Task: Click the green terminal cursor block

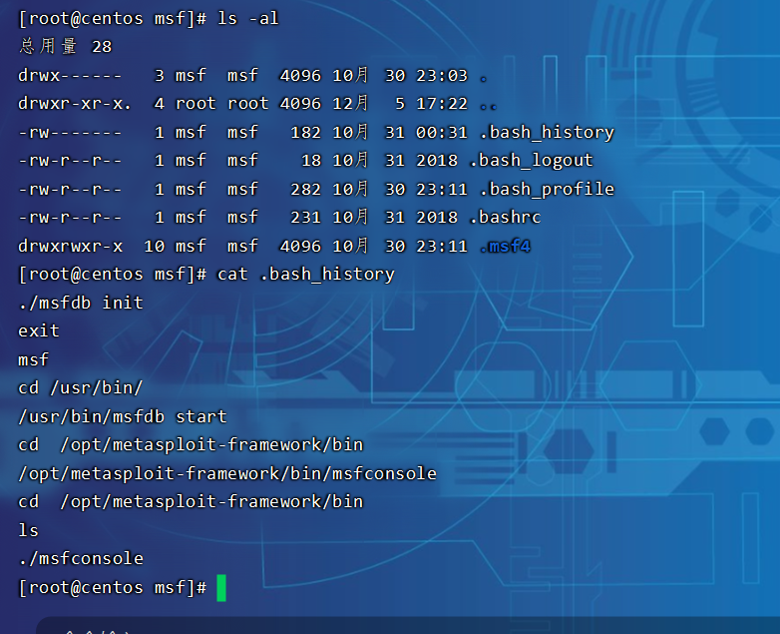Action: [221, 588]
